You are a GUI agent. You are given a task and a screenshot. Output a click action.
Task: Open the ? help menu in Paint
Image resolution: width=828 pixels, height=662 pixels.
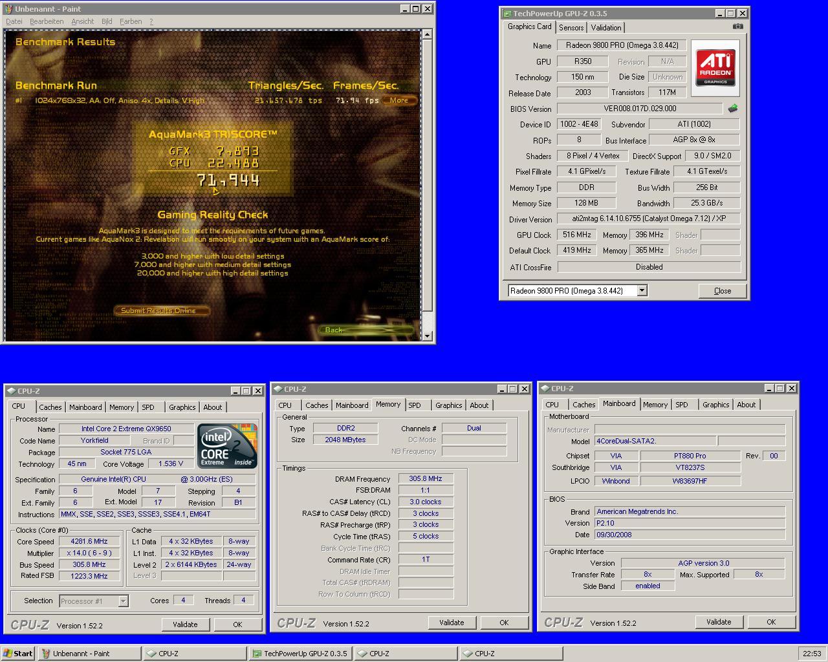pyautogui.click(x=151, y=21)
